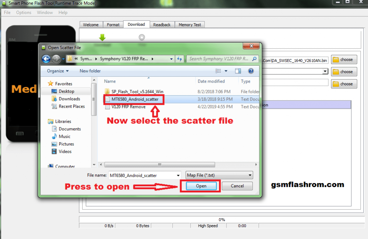Screen dimensions: 368x239
Task: Expand the scatter-loading file dropdown in main window
Action: (325, 71)
